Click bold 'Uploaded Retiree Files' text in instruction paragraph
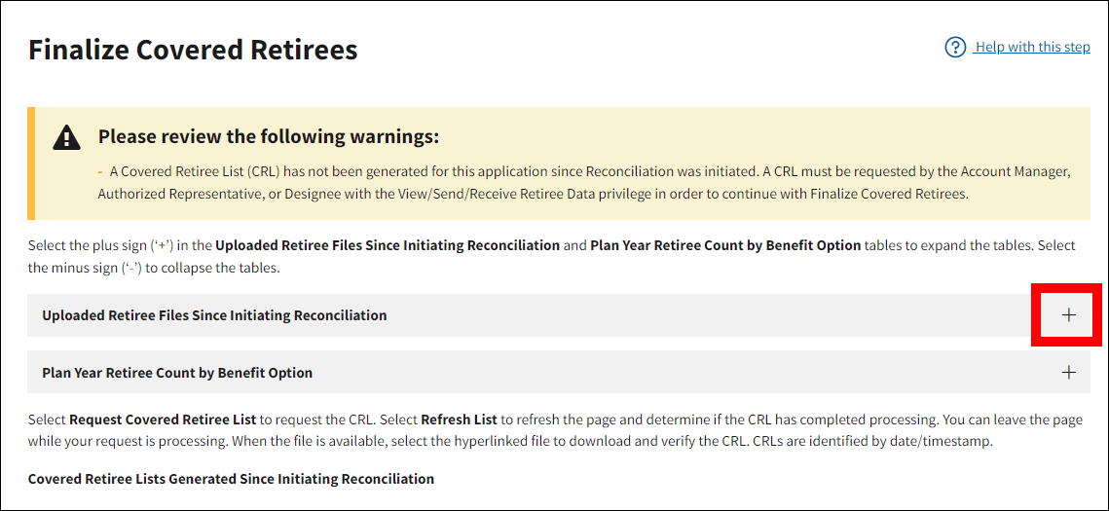Image resolution: width=1109 pixels, height=511 pixels. pyautogui.click(x=387, y=245)
